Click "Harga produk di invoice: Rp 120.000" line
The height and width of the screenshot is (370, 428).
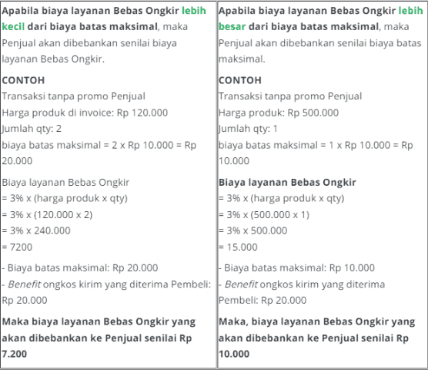point(85,113)
